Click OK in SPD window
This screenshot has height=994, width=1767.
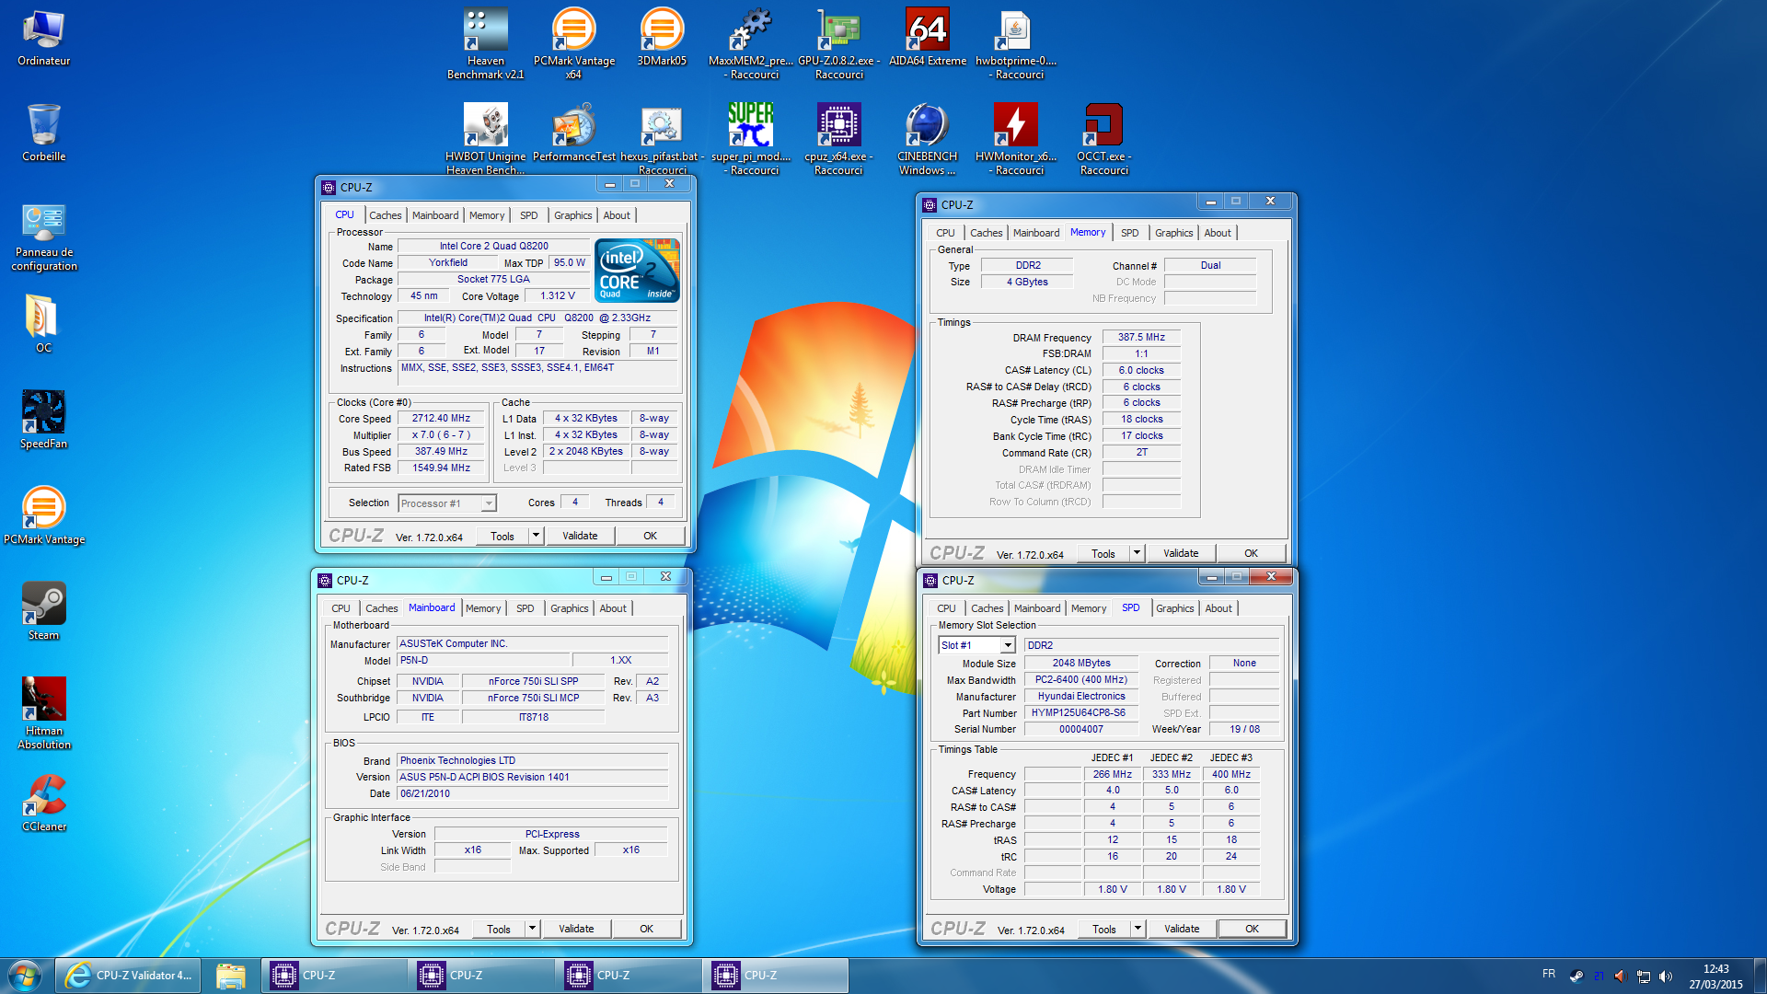click(x=1252, y=929)
